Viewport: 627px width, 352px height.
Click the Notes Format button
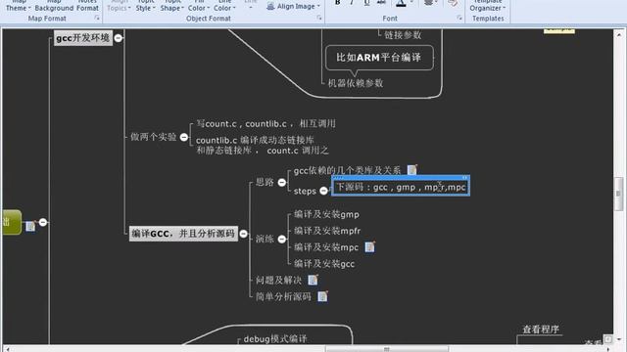87,6
